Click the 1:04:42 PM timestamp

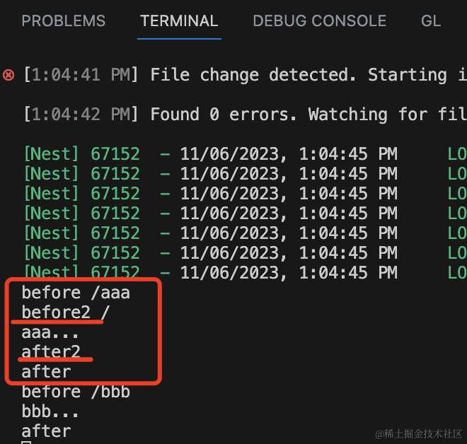tap(81, 115)
